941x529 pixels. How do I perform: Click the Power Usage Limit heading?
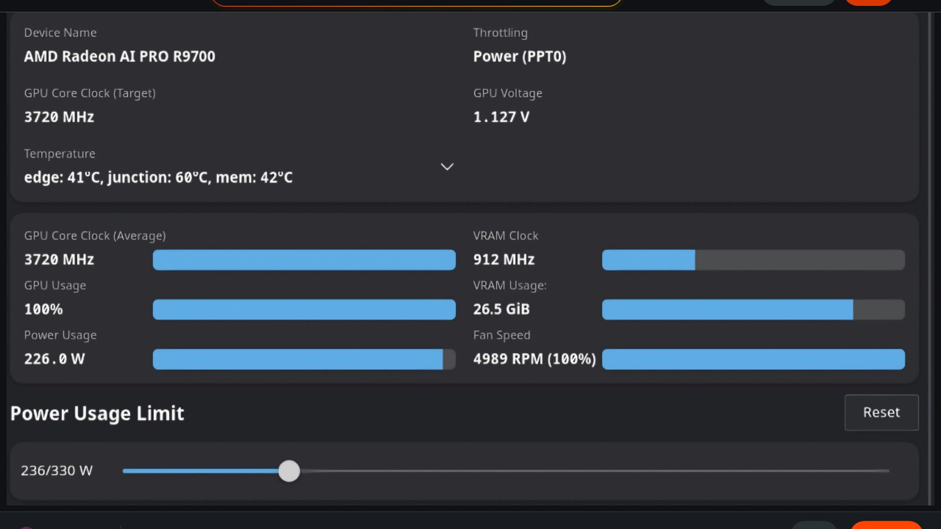[x=97, y=414]
